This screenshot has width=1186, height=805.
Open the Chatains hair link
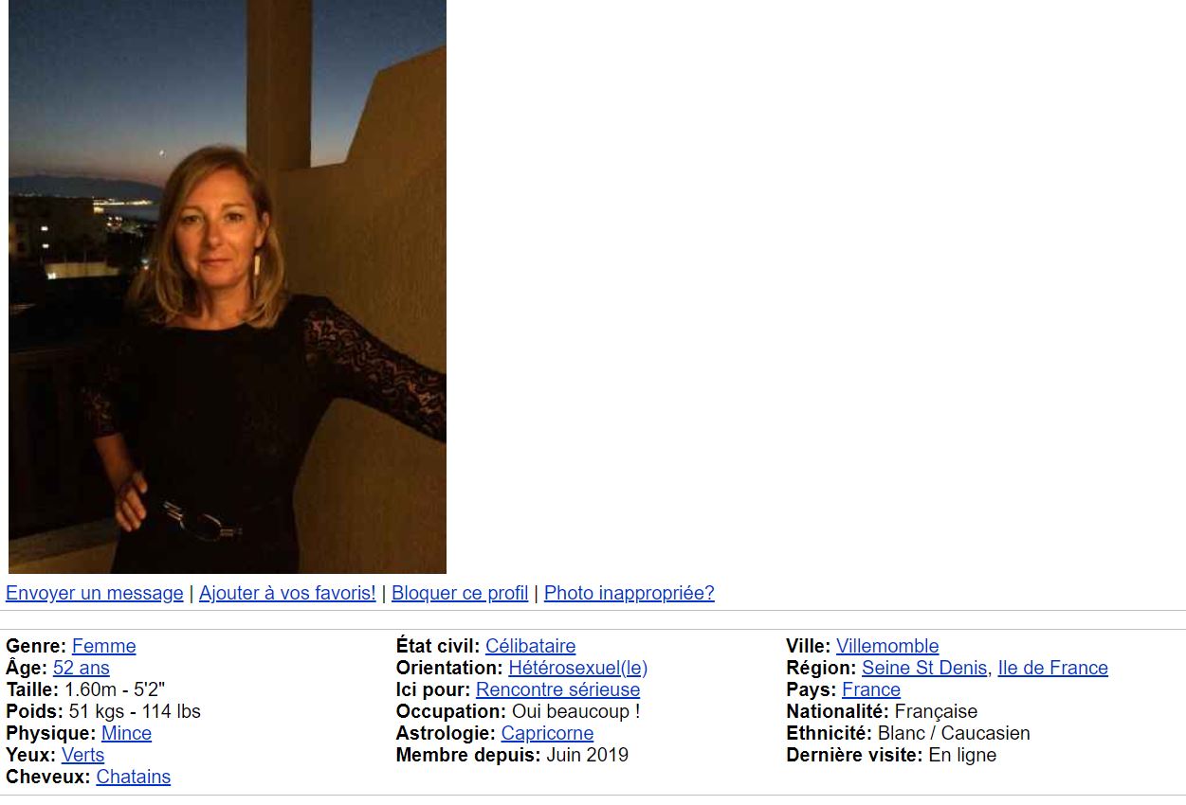[x=134, y=777]
